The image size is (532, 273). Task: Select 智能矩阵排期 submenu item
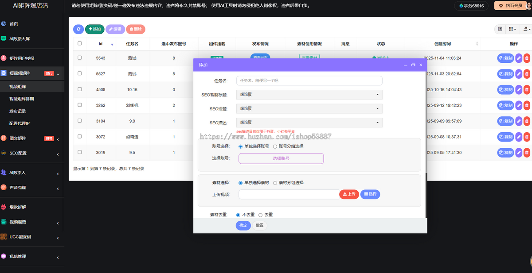[22, 99]
